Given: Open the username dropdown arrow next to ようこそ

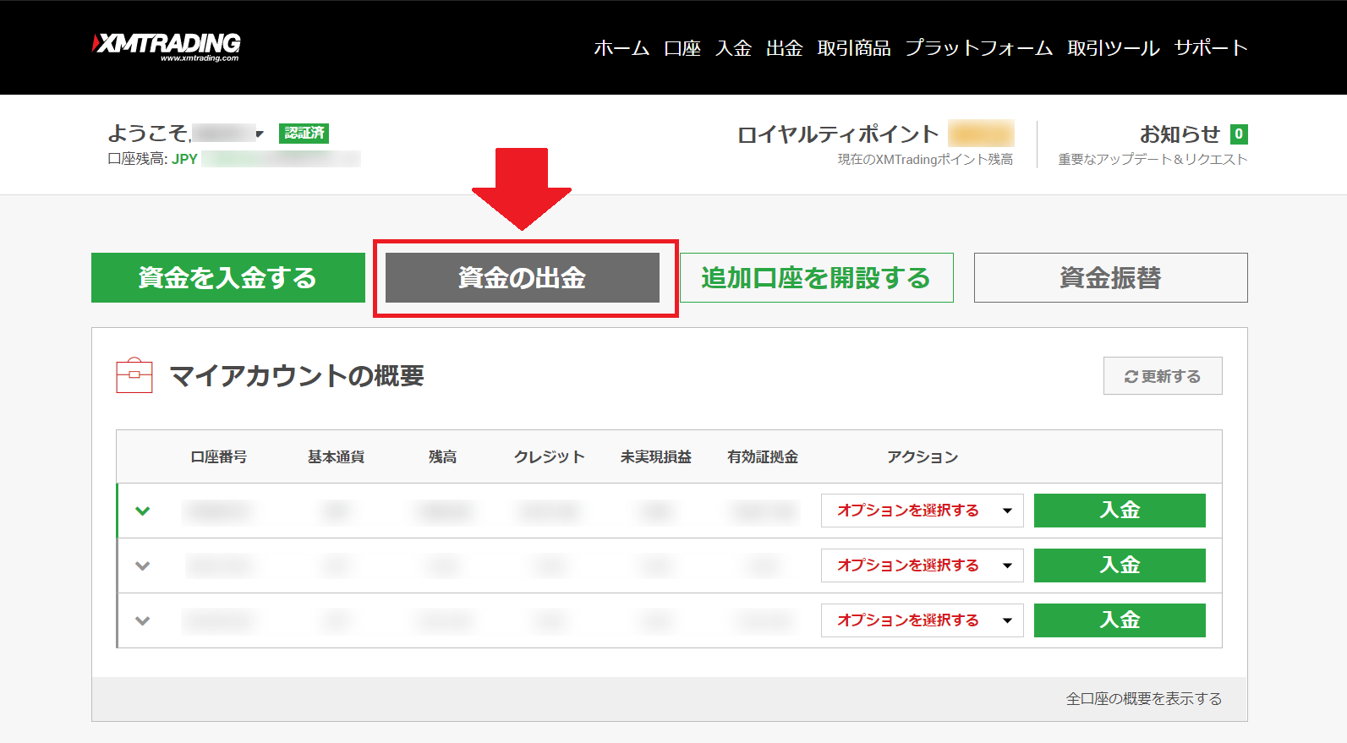Looking at the screenshot, I should (x=260, y=134).
